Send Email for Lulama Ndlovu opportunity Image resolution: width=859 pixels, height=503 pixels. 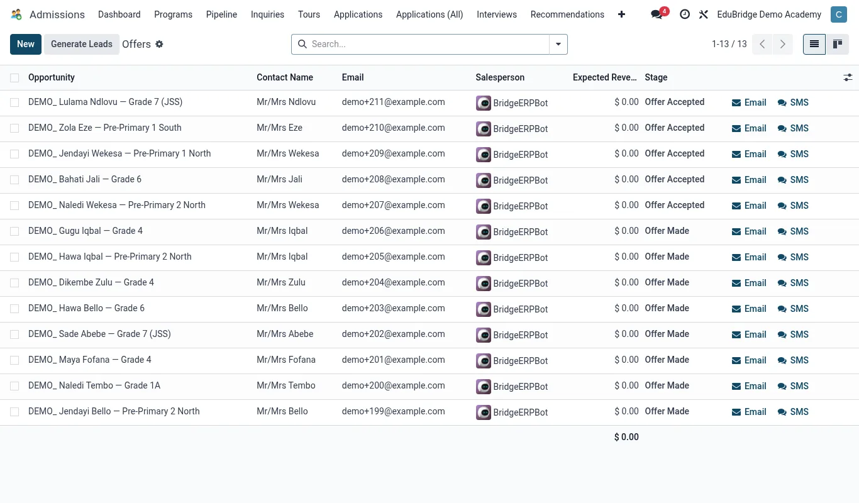[x=749, y=102]
